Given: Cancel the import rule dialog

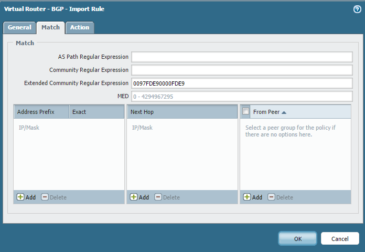Looking at the screenshot, I should (x=340, y=238).
